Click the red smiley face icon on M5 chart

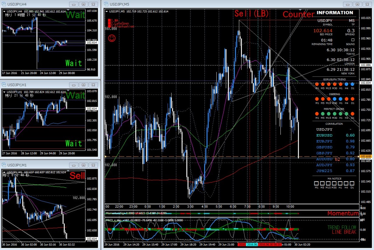112,39
